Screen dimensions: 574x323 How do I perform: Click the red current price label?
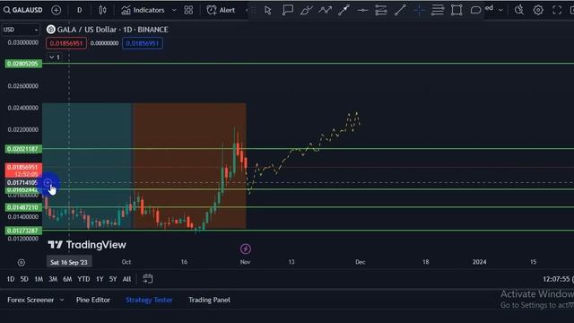coord(23,170)
